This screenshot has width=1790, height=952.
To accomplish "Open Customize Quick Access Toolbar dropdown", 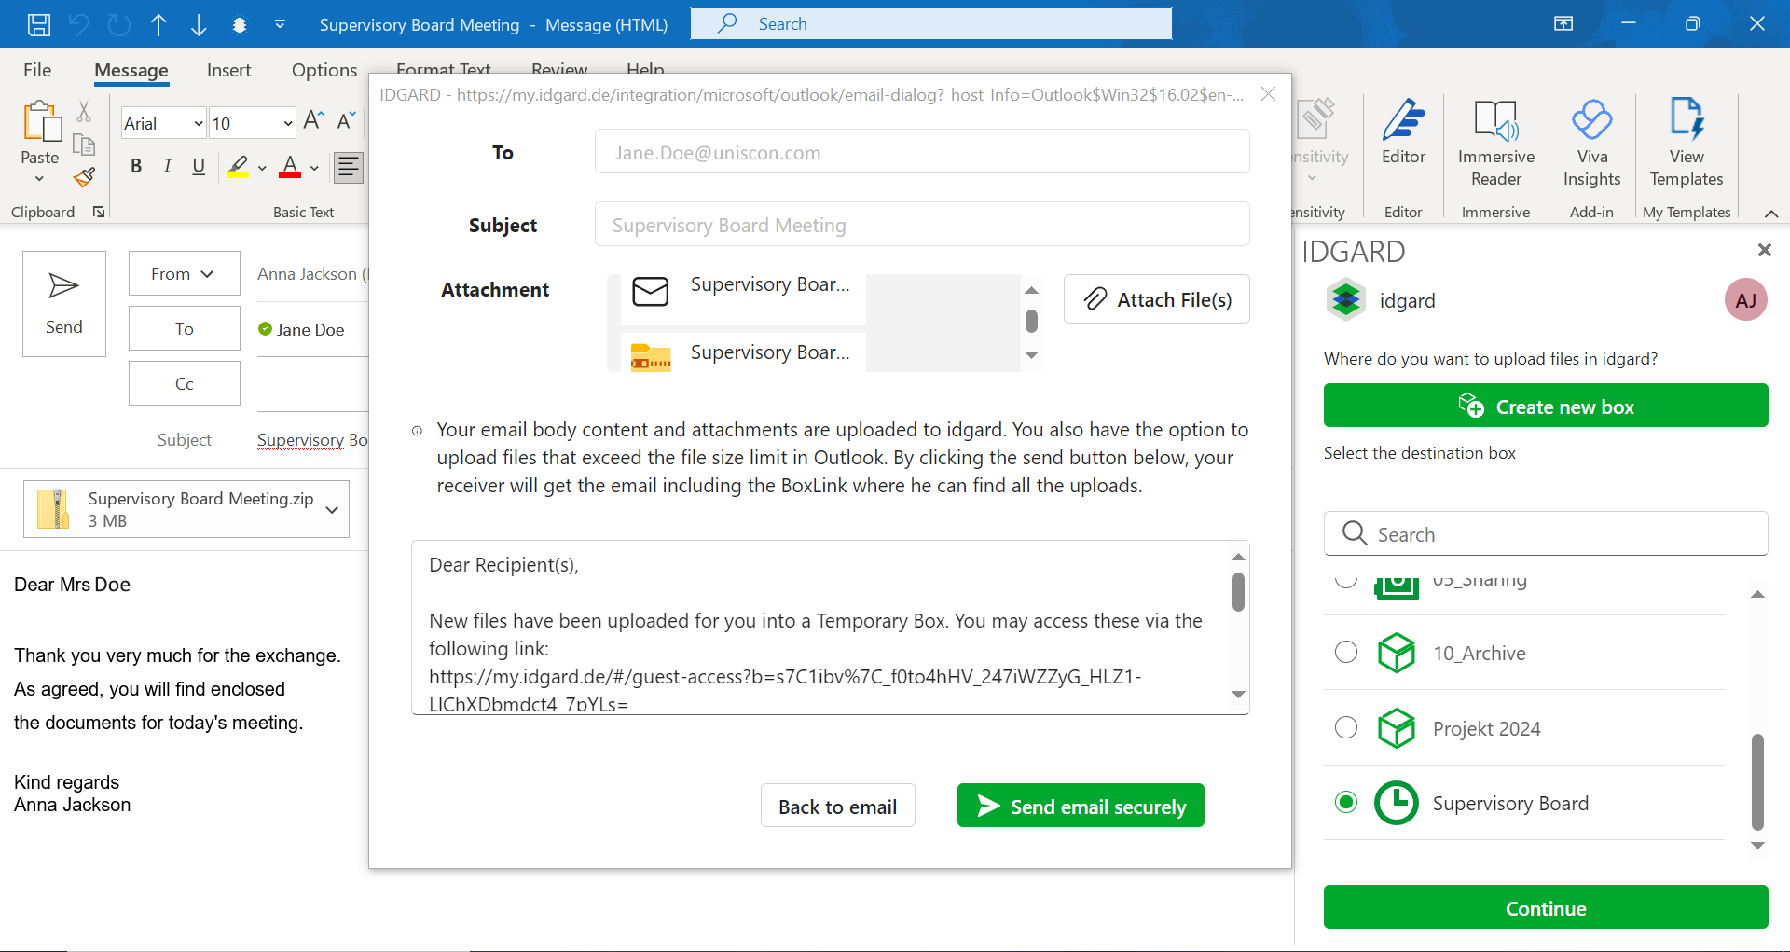I will pos(280,24).
